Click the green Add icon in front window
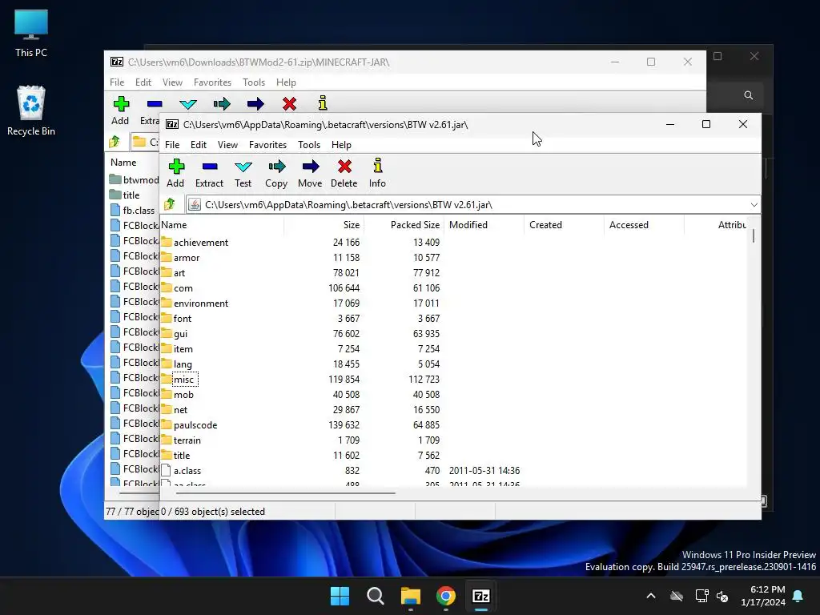 click(x=175, y=167)
